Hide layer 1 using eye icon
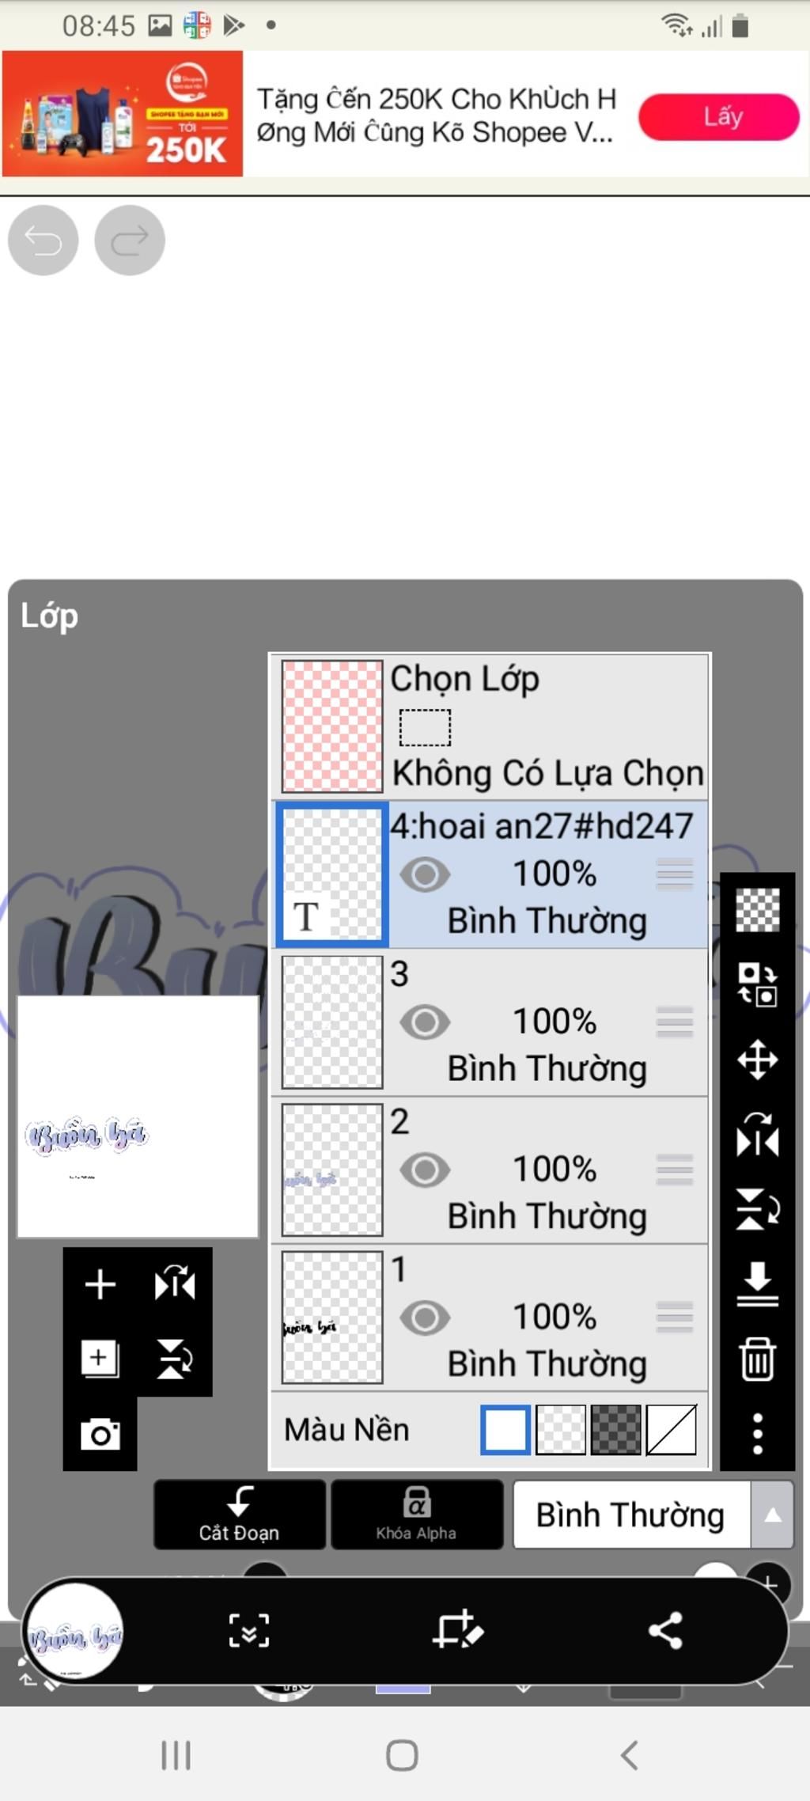Screen dimensions: 810x1801 pos(425,1318)
